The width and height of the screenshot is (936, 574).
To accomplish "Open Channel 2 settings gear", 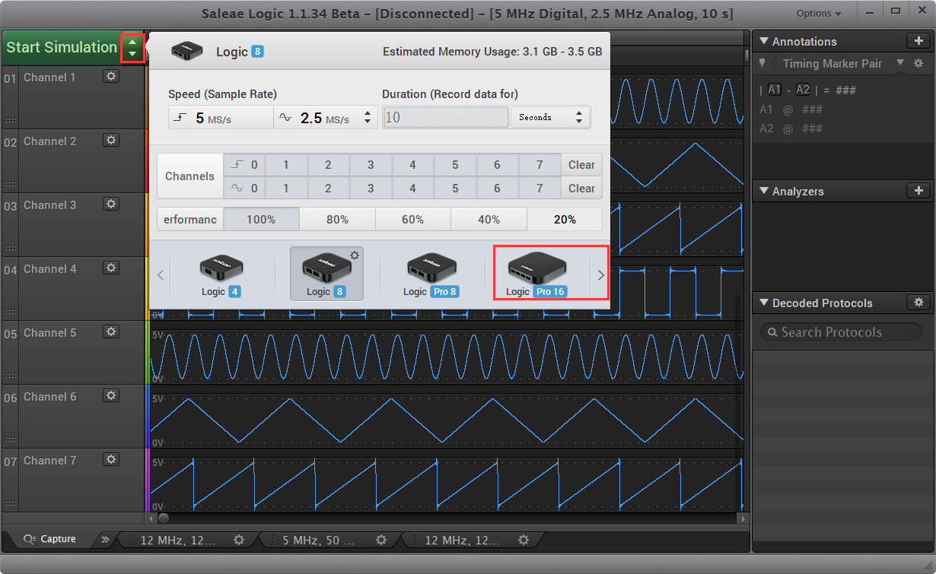I will coord(111,140).
